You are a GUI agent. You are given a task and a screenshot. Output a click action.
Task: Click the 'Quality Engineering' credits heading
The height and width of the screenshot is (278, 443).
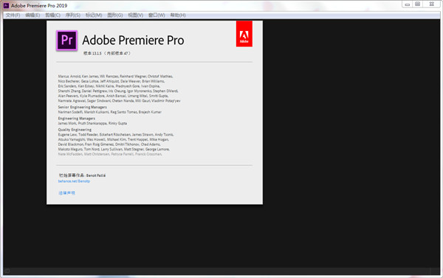[75, 130]
